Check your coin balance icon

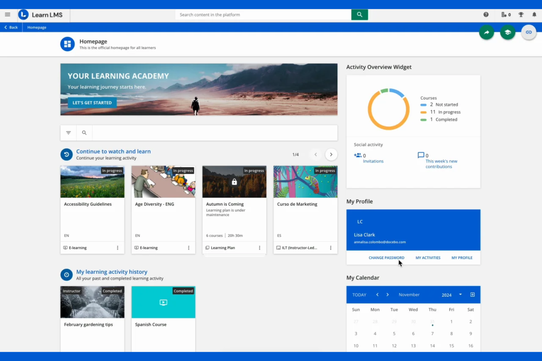pos(504,15)
